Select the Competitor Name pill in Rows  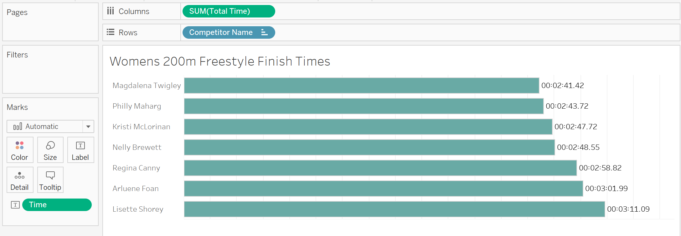229,32
